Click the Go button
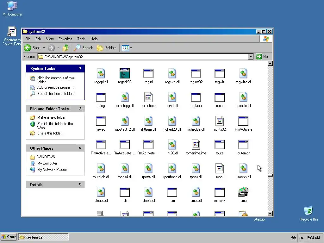The height and width of the screenshot is (243, 324). coord(262,57)
